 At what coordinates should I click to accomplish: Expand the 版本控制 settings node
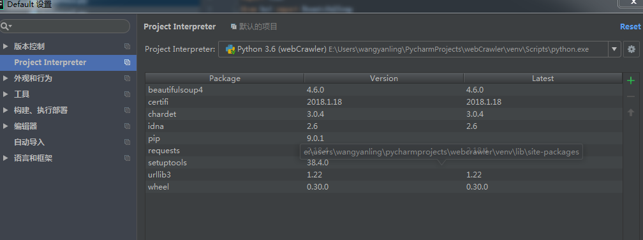pos(5,47)
